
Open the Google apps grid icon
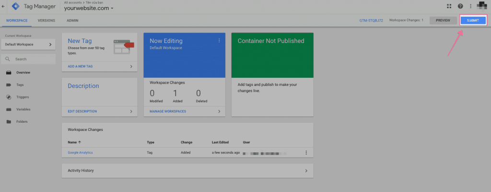(x=449, y=6)
